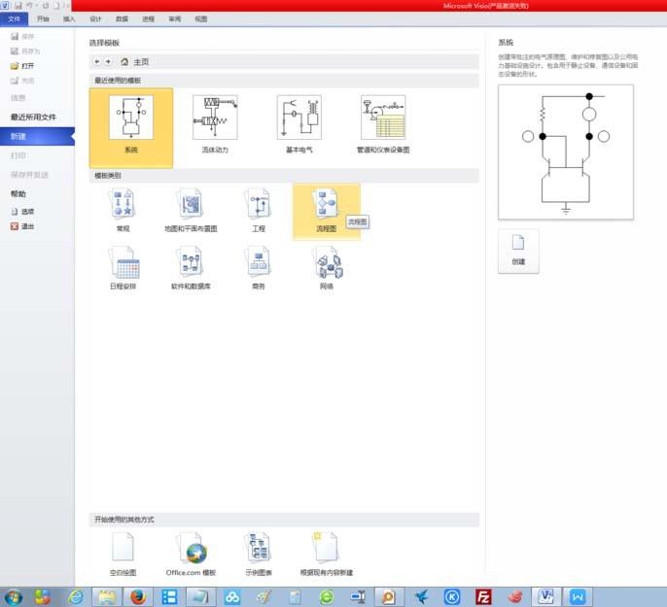This screenshot has width=667, height=607.
Task: Open the 常规 template category
Action: pos(123,211)
